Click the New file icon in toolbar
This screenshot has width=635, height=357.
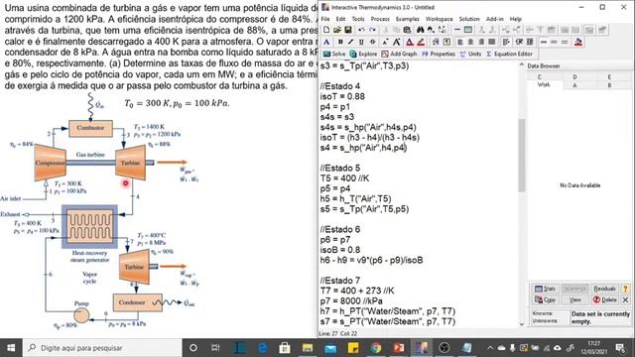[x=326, y=30]
